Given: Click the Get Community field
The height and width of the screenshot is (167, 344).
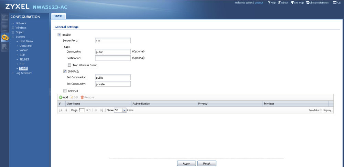Looking at the screenshot, I should tap(113, 77).
